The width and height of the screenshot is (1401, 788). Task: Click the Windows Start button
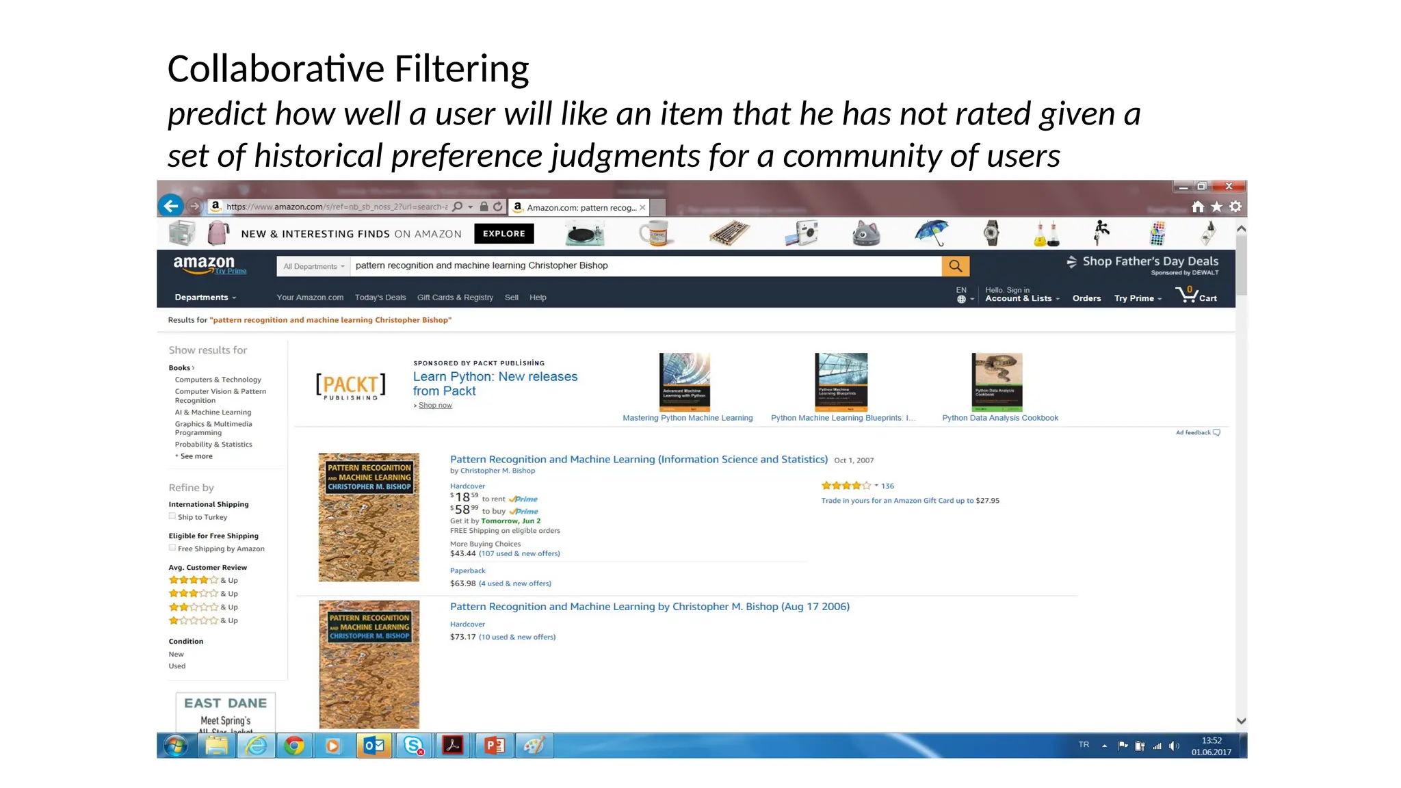point(176,746)
